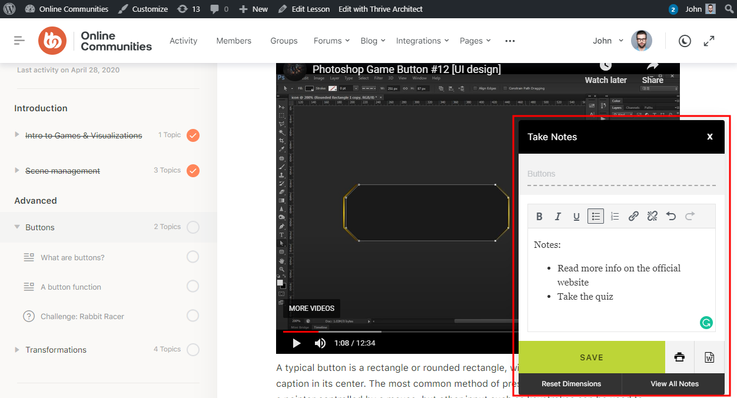
Task: Apply bold formatting in the notes editor
Action: 539,216
